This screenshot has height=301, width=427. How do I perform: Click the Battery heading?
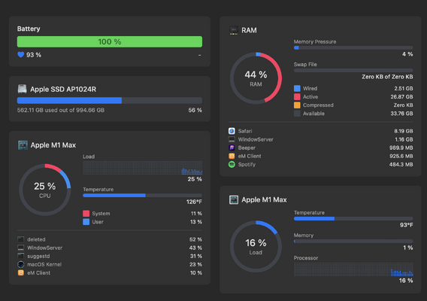pyautogui.click(x=29, y=29)
